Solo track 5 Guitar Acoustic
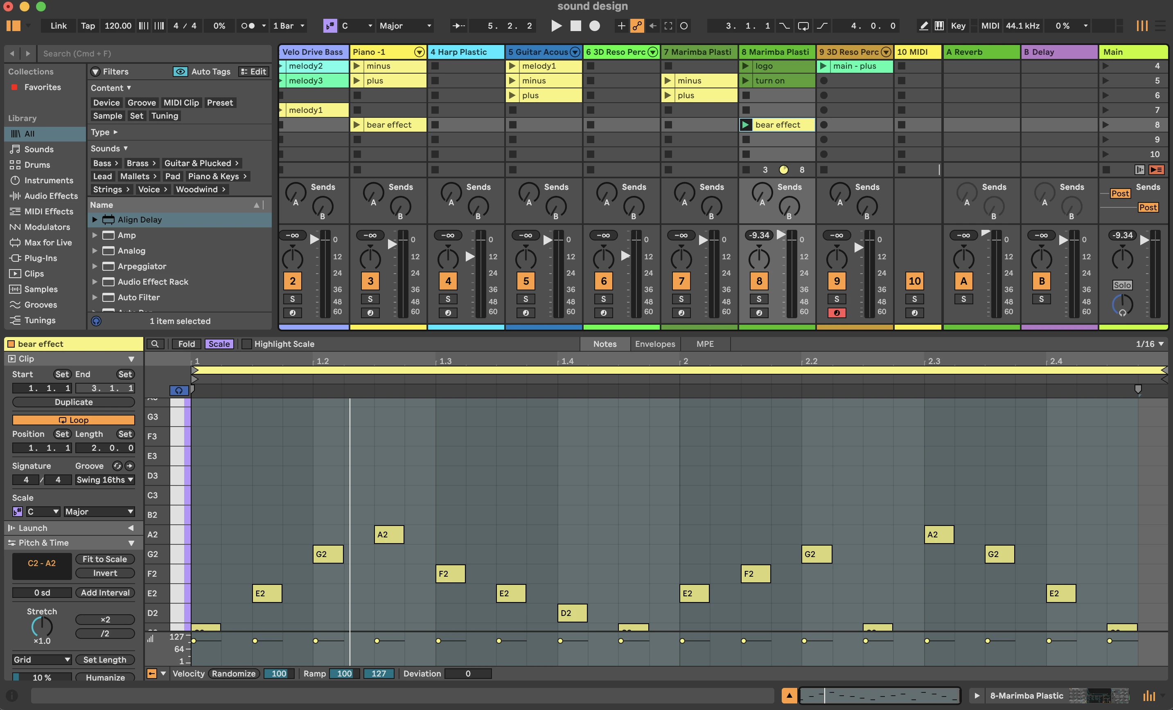The image size is (1173, 710). click(526, 299)
